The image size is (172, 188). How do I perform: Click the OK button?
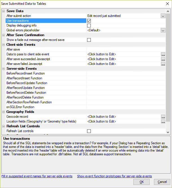142,182
